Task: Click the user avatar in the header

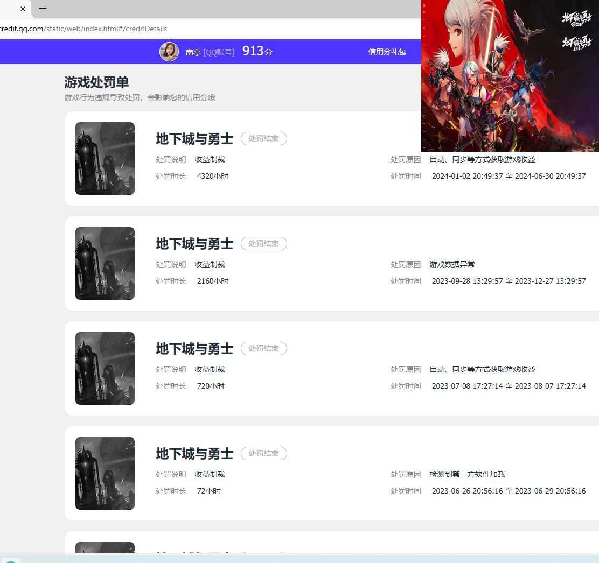Action: pyautogui.click(x=169, y=52)
